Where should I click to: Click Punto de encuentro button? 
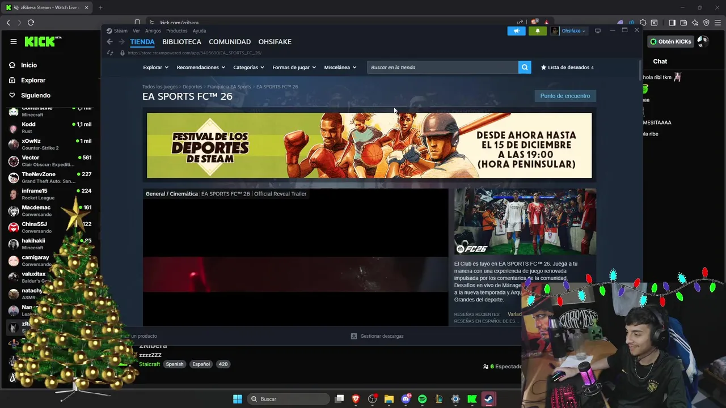point(565,96)
